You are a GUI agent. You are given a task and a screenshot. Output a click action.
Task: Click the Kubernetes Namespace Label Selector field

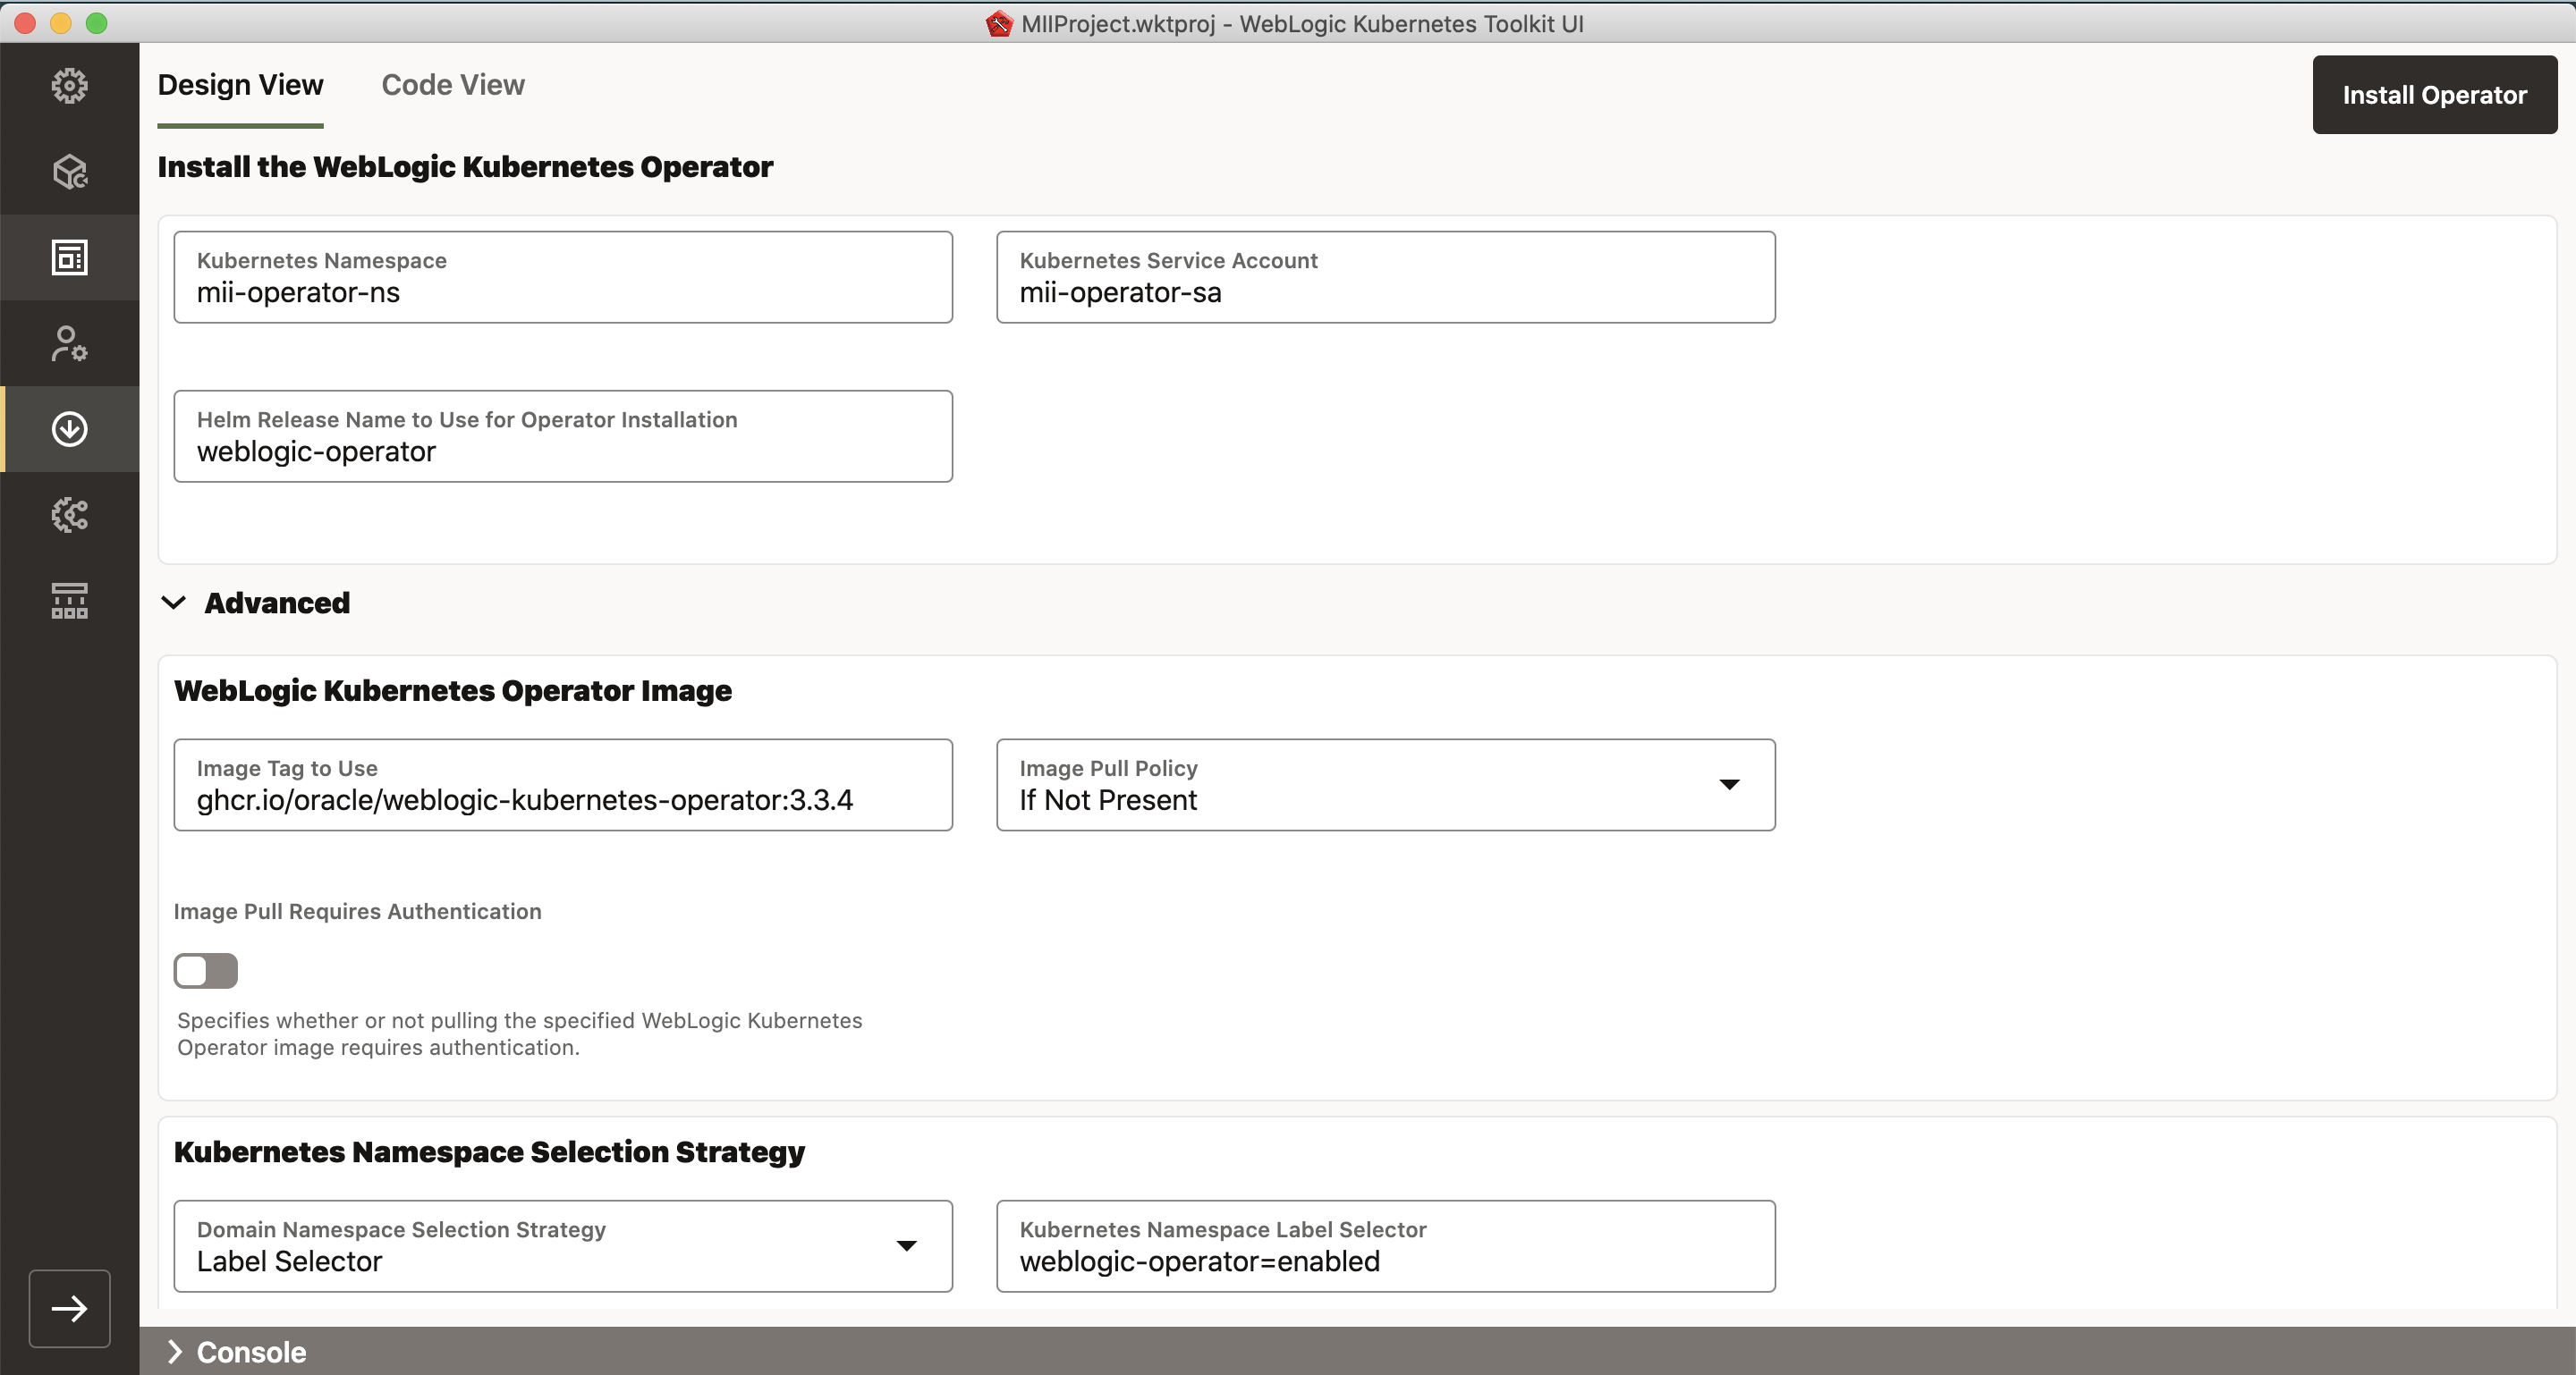(1385, 1248)
